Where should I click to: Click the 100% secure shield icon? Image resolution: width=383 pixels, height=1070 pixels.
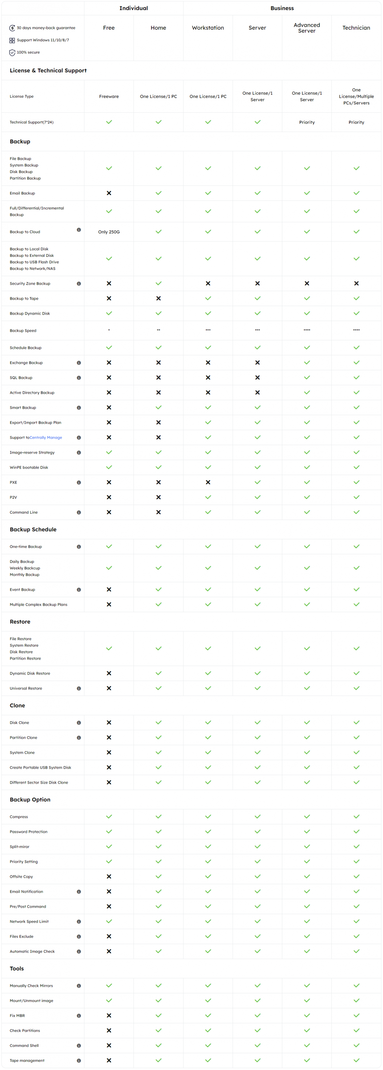12,53
